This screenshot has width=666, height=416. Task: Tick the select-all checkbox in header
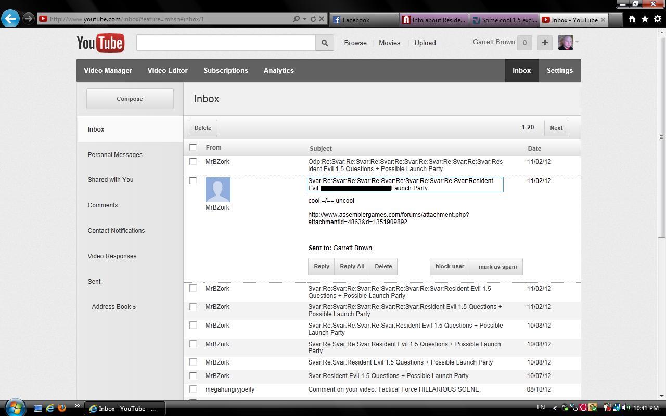tap(193, 147)
